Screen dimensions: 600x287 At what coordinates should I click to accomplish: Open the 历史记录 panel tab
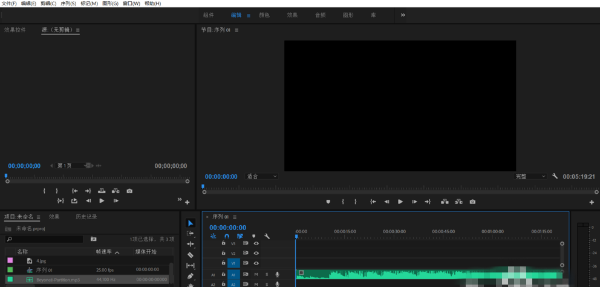point(86,217)
